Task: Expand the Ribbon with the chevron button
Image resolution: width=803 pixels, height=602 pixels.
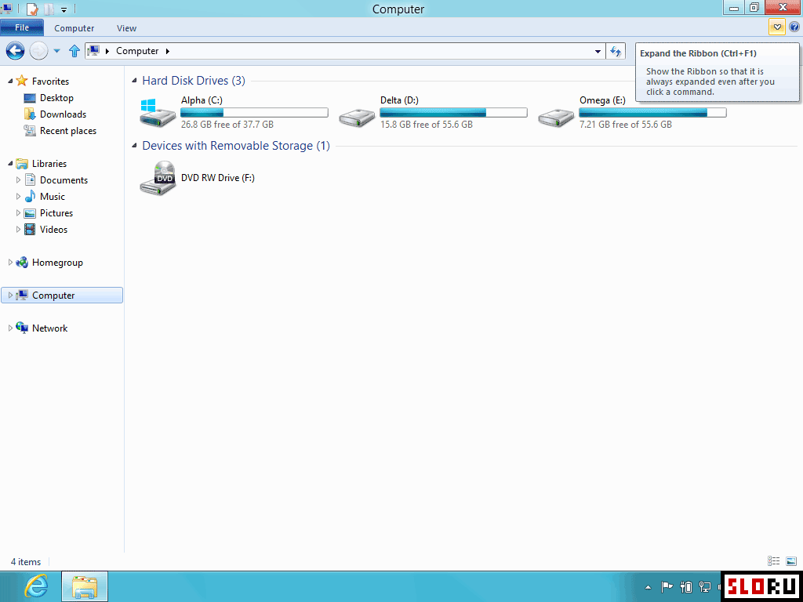Action: (x=777, y=27)
